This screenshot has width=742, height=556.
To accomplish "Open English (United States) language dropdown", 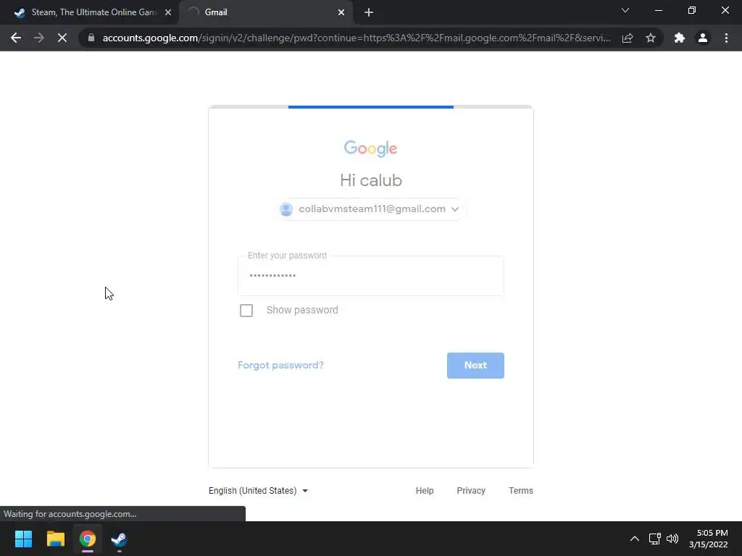I will coord(259,491).
